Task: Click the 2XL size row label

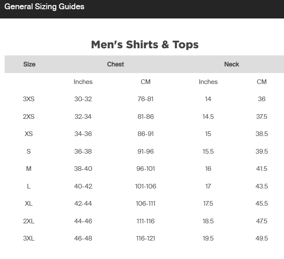Action: [x=29, y=221]
